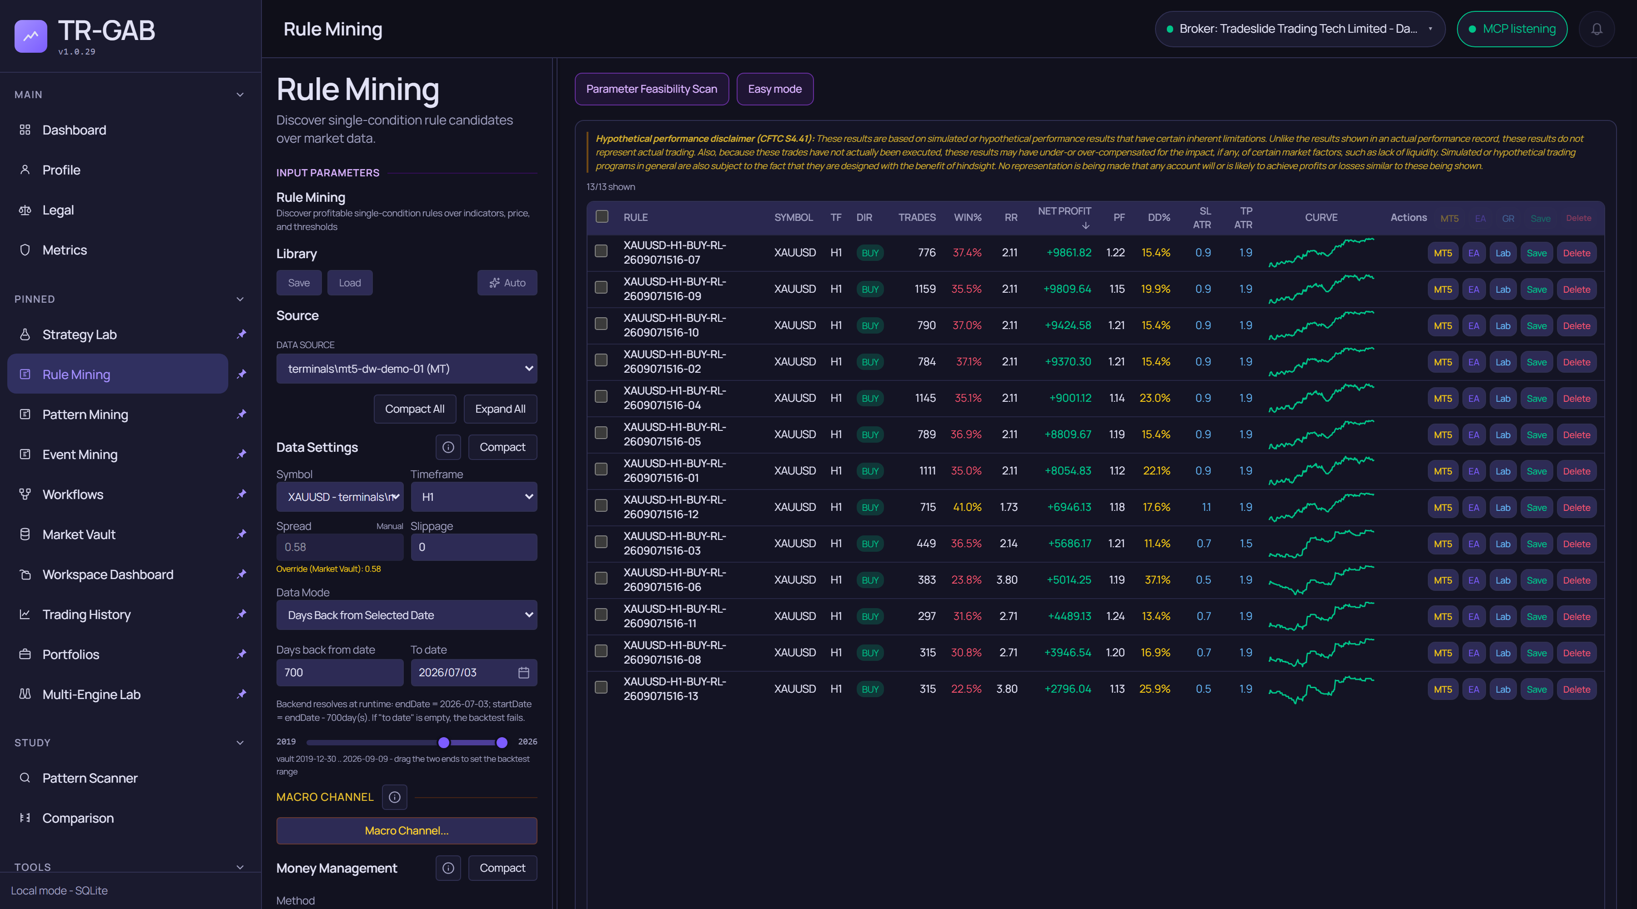Click the Dashboard grid icon
Image resolution: width=1637 pixels, height=909 pixels.
pyautogui.click(x=25, y=130)
